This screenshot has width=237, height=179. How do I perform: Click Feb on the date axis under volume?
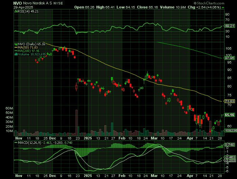click(x=122, y=138)
